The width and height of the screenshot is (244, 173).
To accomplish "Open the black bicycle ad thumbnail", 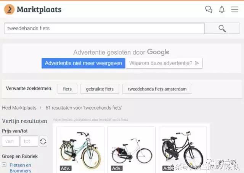I will point(183,150).
